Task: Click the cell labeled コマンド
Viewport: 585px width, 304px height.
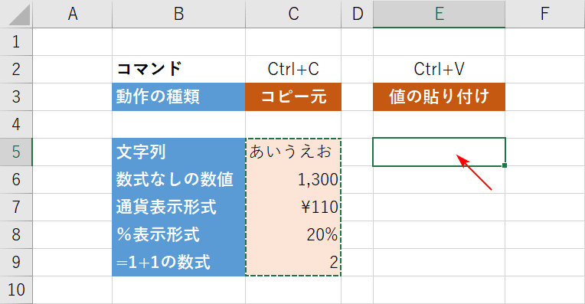Action: (178, 70)
